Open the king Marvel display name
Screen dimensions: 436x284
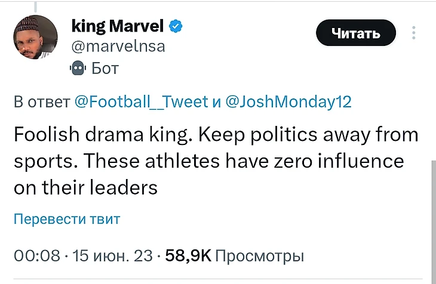117,26
